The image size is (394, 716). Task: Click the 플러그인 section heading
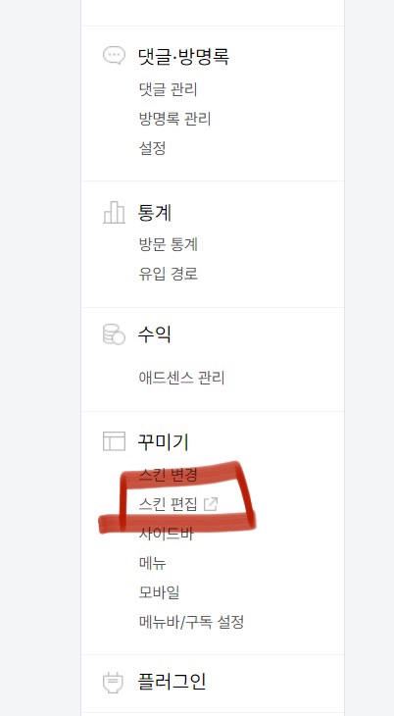point(172,682)
